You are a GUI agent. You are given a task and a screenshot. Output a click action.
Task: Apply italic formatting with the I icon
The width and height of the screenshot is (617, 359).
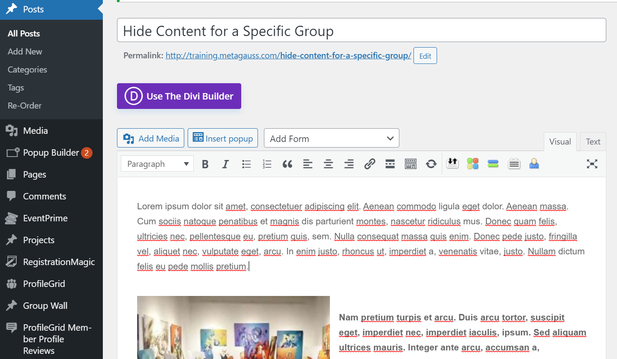[226, 164]
